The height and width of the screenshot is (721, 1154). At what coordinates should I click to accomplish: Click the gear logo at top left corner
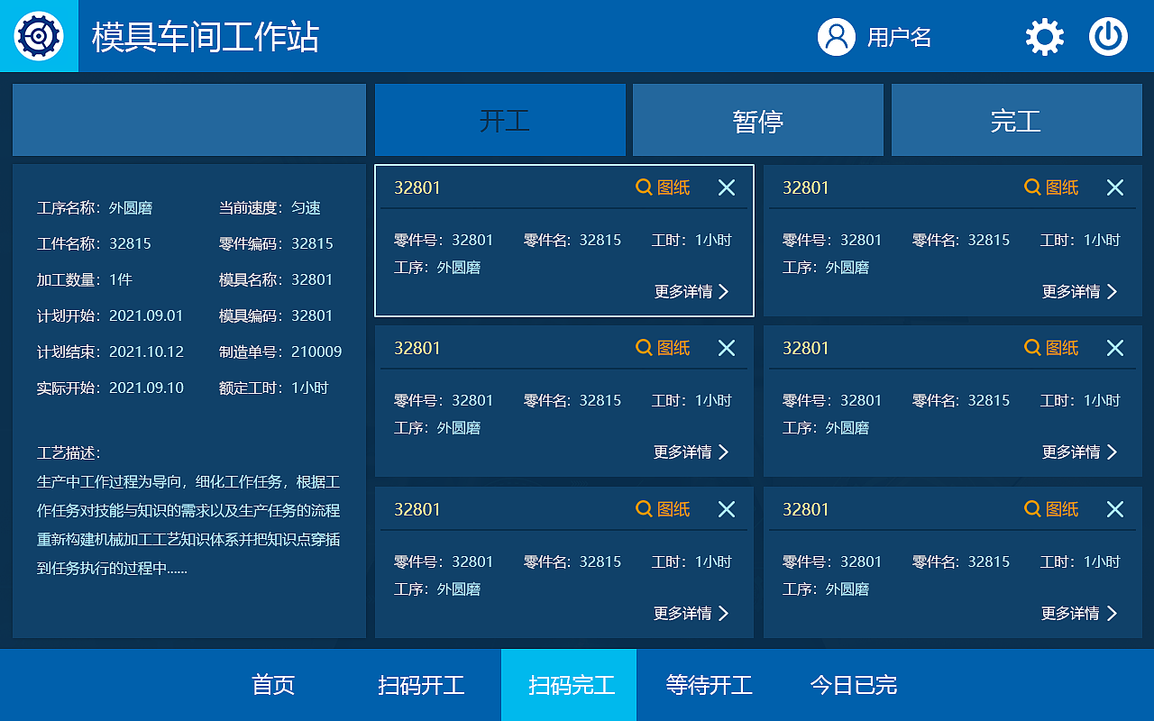tap(38, 36)
